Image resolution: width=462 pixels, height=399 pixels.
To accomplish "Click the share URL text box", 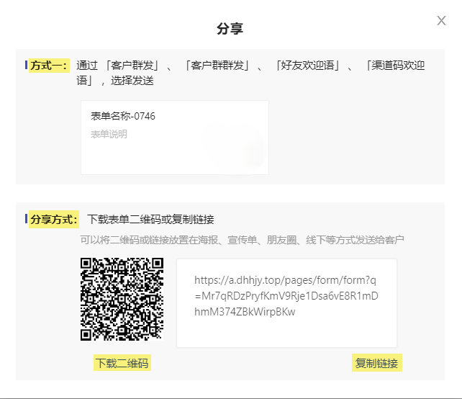I will point(286,303).
